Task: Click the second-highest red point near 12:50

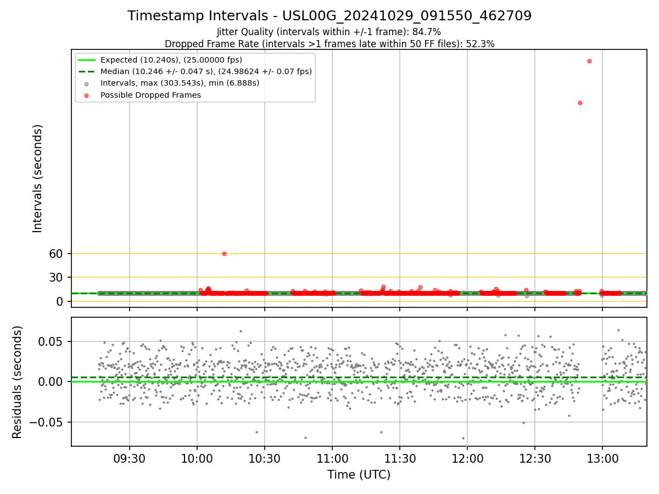Action: (580, 103)
